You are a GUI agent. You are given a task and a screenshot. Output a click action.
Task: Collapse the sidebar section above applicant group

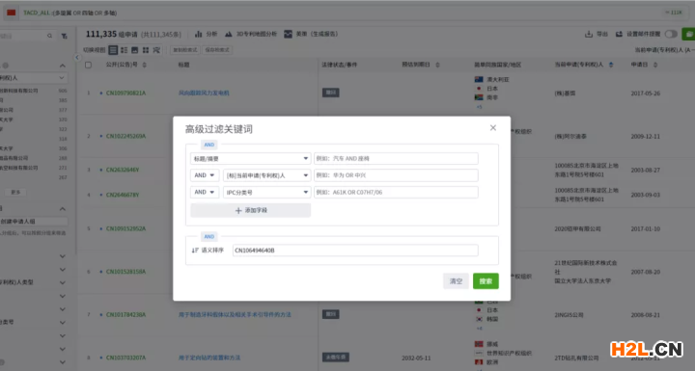pos(63,209)
